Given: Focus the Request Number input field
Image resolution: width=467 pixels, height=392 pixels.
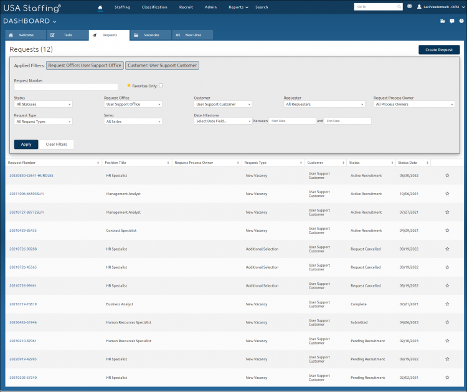Looking at the screenshot, I should click(x=66, y=87).
